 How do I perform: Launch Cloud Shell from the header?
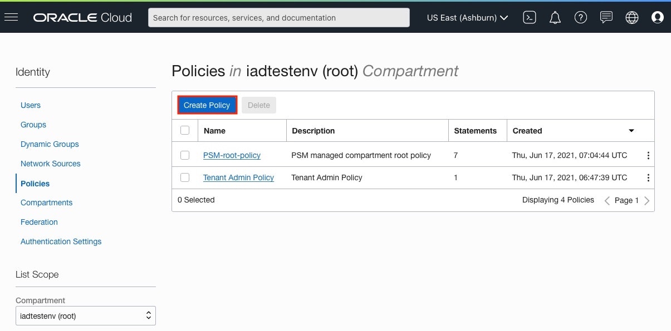pos(530,18)
